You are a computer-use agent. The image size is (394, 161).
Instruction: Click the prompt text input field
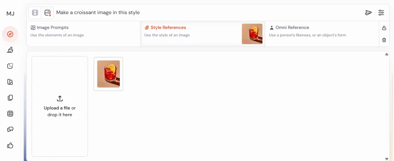(209, 12)
